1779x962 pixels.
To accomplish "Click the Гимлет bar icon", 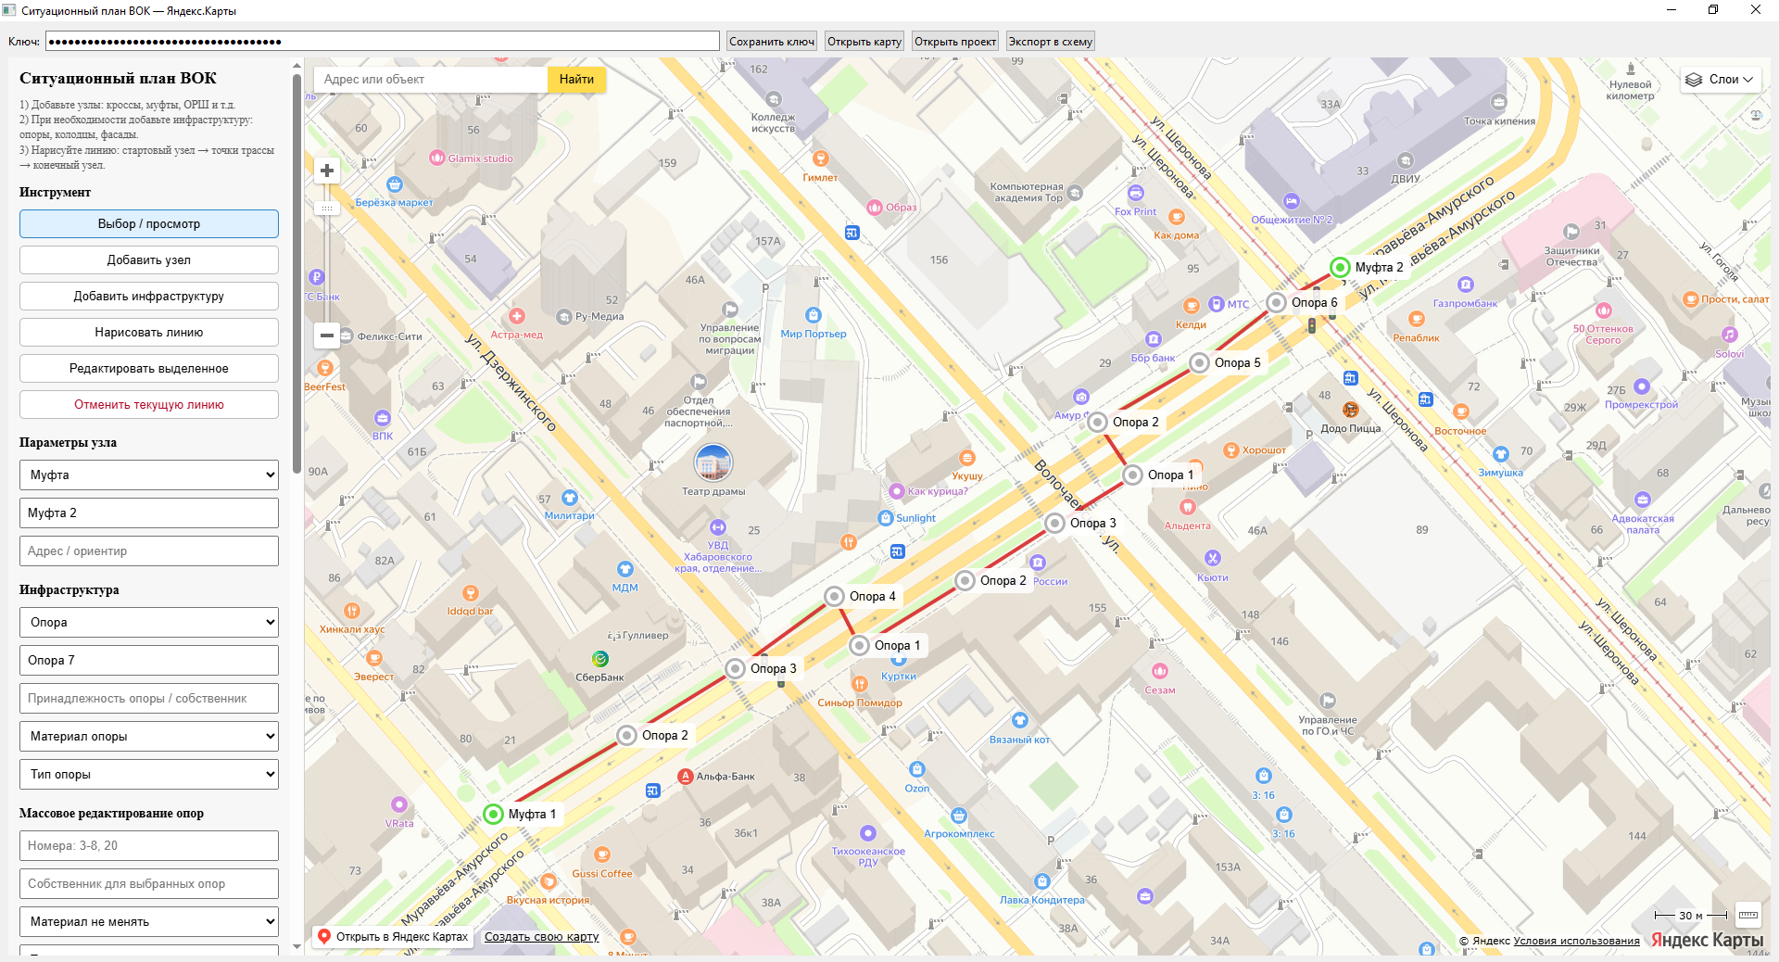I will pyautogui.click(x=820, y=159).
